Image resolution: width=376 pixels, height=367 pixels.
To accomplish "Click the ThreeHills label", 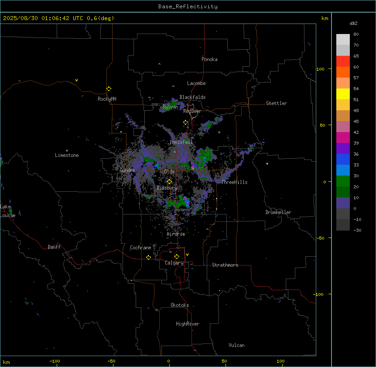I will [235, 182].
